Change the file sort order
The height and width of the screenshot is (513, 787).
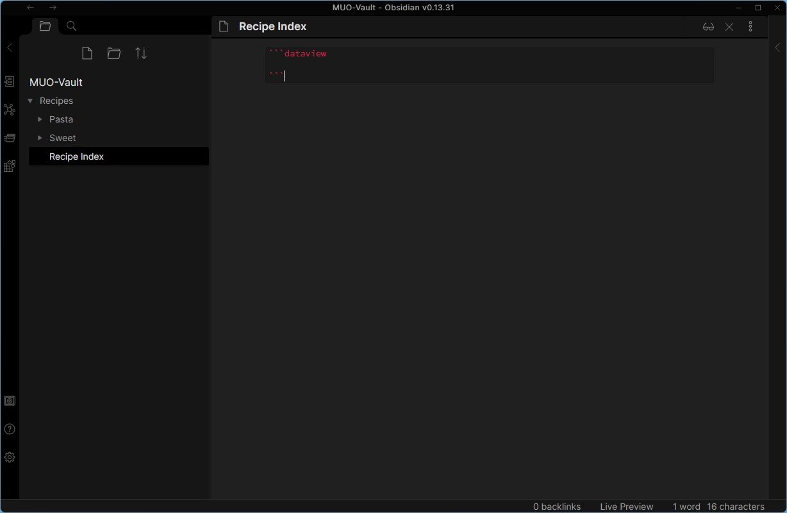pos(141,53)
